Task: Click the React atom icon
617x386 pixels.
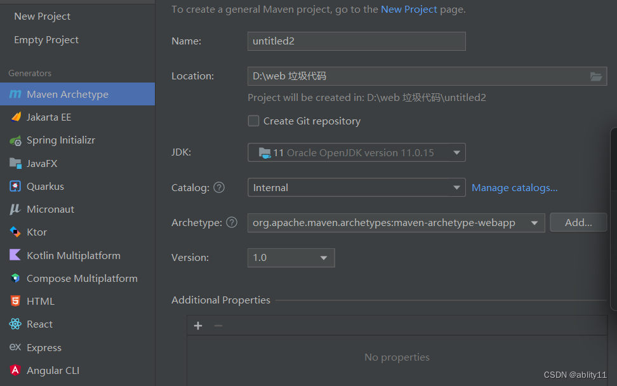Action: [x=15, y=324]
